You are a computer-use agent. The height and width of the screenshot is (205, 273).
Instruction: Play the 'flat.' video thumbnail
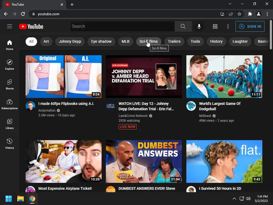pos(224,161)
